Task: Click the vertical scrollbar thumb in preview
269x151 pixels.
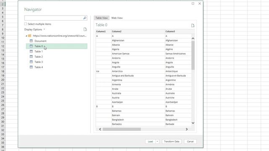Action: click(193, 55)
